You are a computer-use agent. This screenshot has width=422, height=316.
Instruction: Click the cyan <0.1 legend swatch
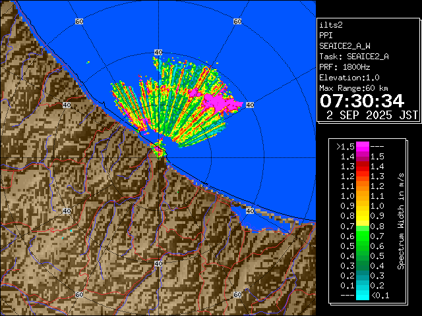(362, 295)
